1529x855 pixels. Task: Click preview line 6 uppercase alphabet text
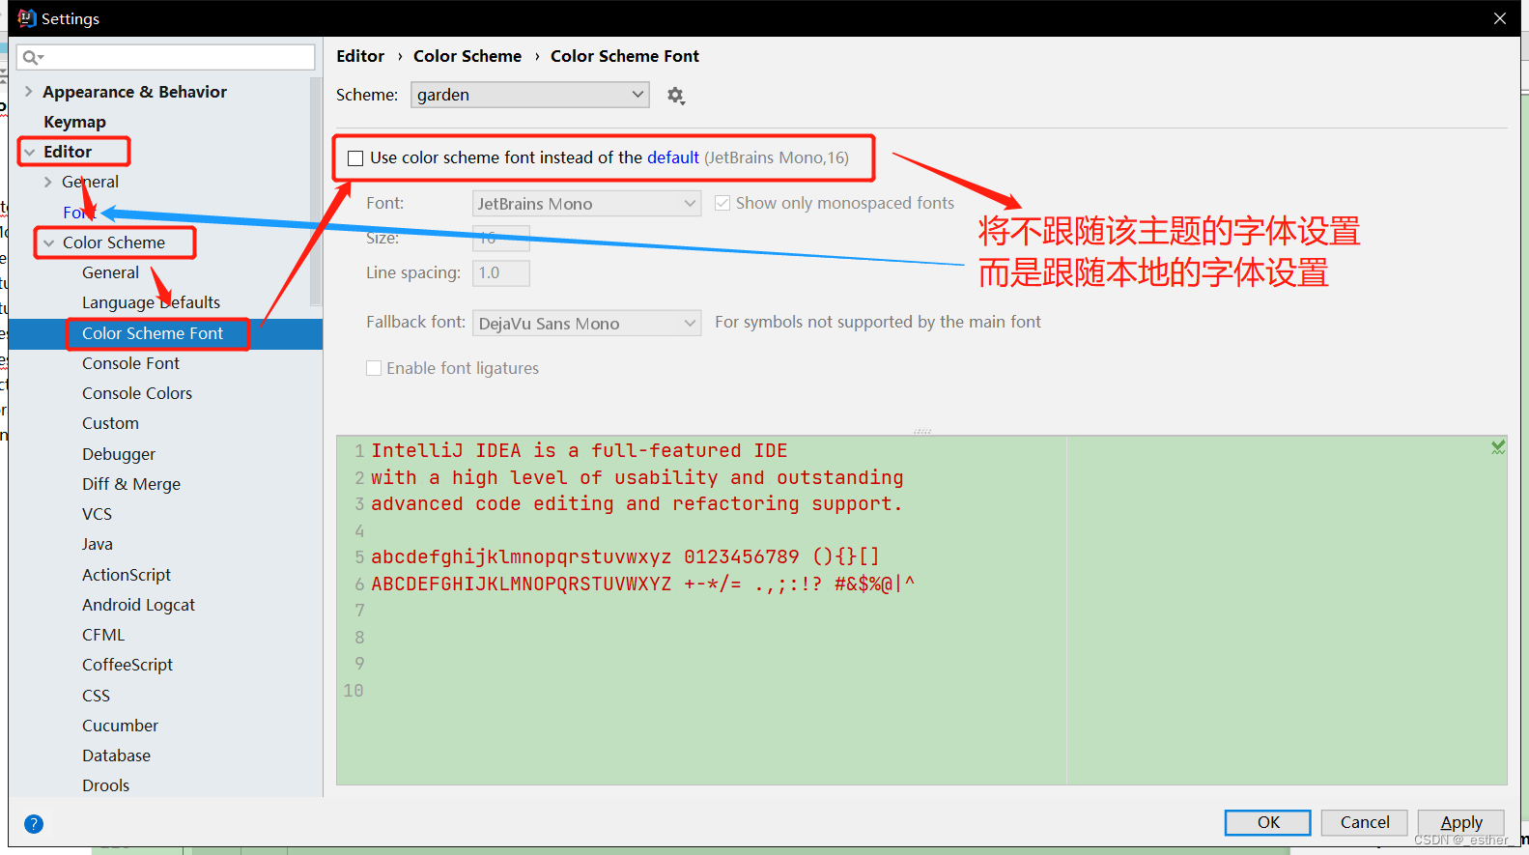point(522,584)
